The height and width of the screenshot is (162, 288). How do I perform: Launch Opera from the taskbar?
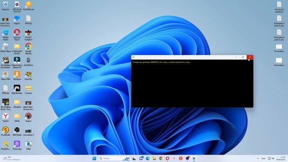167,158
